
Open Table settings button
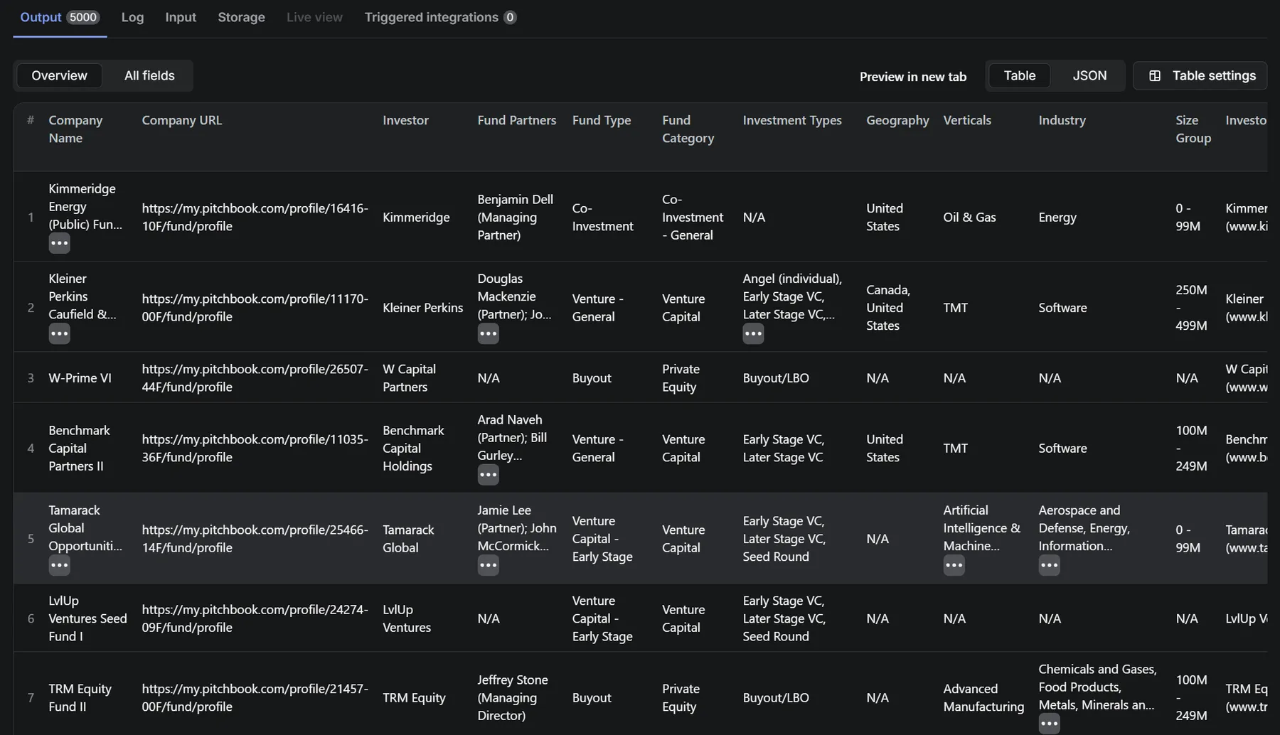coord(1200,75)
